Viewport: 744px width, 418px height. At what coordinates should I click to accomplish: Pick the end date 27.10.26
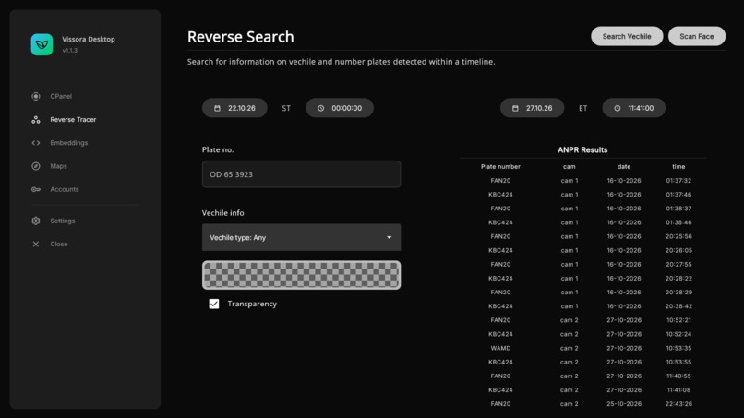532,108
